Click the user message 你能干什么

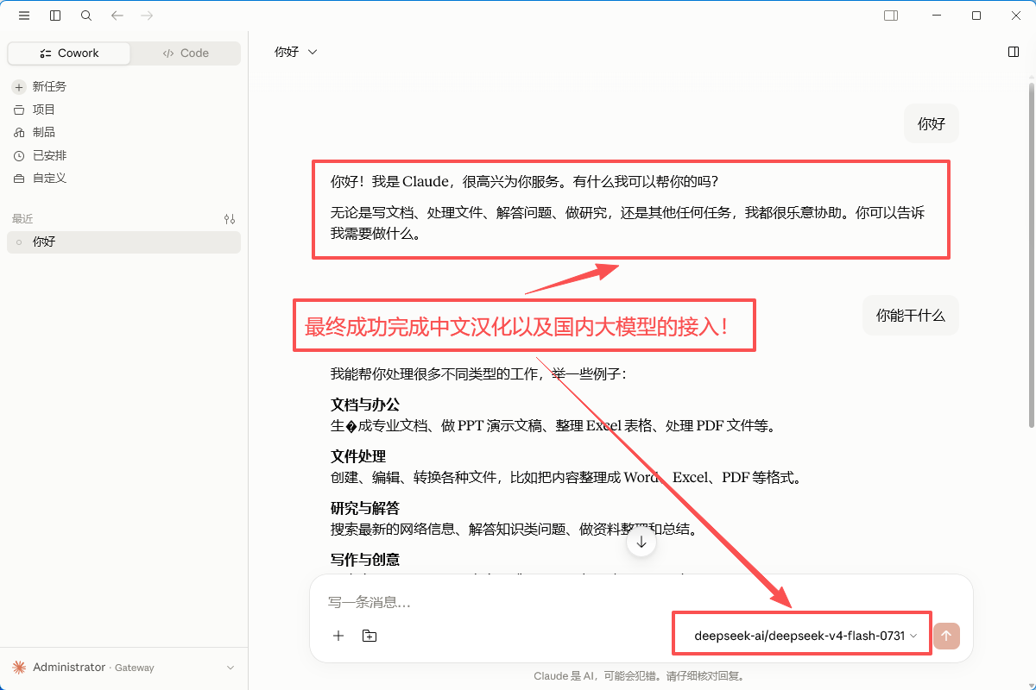coord(911,316)
